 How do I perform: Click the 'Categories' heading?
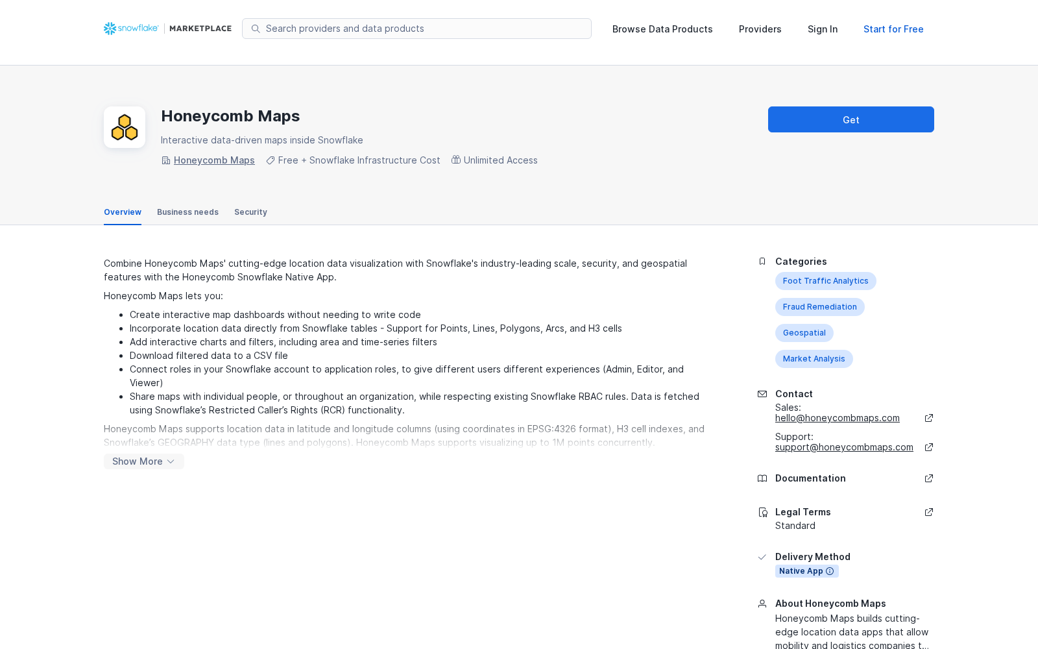tap(801, 262)
